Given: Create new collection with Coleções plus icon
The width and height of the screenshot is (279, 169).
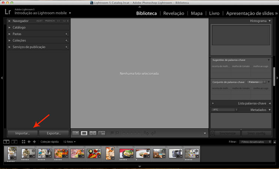Looking at the screenshot, I should pyautogui.click(x=66, y=41).
